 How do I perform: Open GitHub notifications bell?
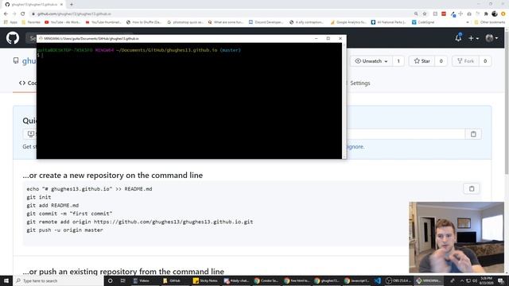point(458,37)
